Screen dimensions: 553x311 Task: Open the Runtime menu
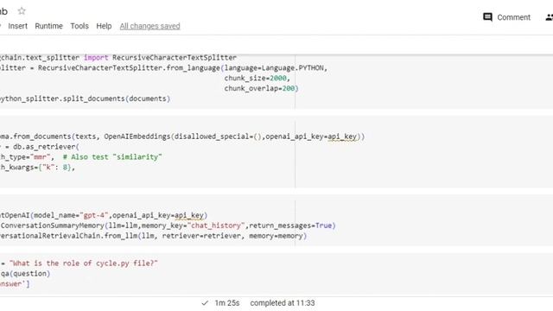click(x=48, y=26)
